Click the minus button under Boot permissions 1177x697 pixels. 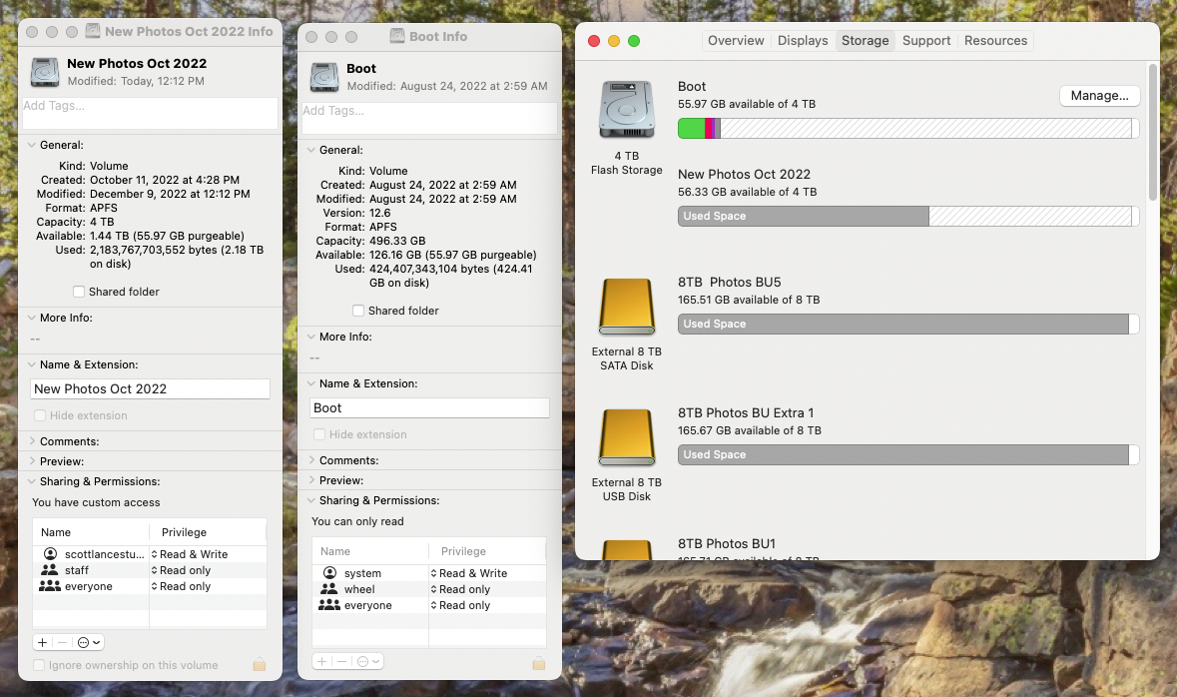[x=341, y=661]
